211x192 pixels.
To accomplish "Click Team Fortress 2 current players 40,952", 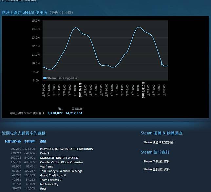I will click(17, 180).
